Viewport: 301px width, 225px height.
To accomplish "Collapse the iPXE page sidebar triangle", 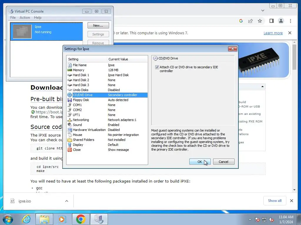I will [262, 86].
